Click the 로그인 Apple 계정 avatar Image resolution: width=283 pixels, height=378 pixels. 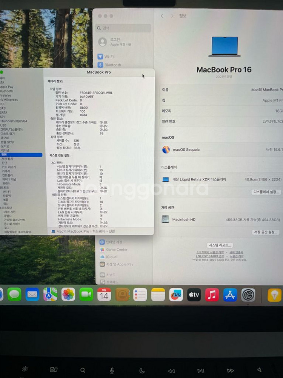point(102,42)
